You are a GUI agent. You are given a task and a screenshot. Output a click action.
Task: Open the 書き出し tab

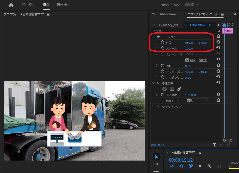coord(63,5)
